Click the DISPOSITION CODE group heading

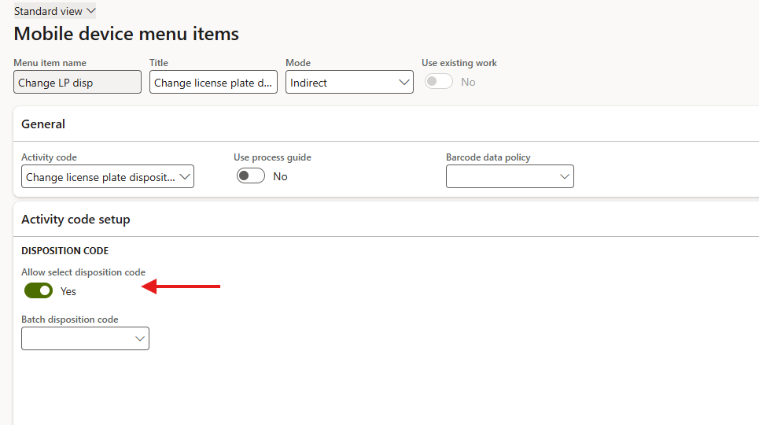(x=64, y=251)
